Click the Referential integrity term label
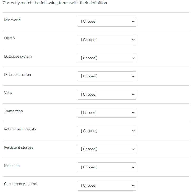 click(x=20, y=129)
